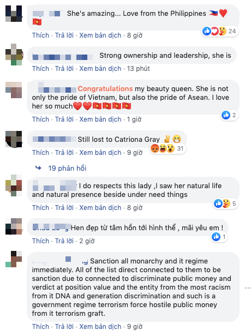The width and height of the screenshot is (251, 336).
Task: Click the orange Congratulations highlighted word
Action: (105, 88)
